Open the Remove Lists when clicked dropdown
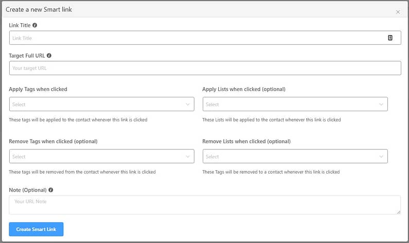This screenshot has width=409, height=243. (x=295, y=157)
